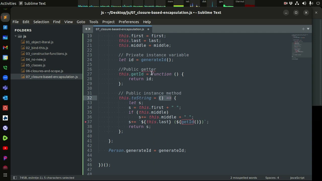Toggle the side bar using status bar icon
This screenshot has height=181, width=322.
tap(15, 178)
